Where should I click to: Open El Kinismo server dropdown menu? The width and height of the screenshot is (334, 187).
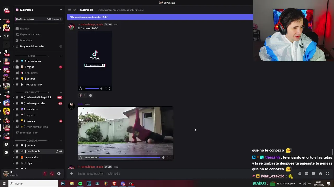click(61, 10)
